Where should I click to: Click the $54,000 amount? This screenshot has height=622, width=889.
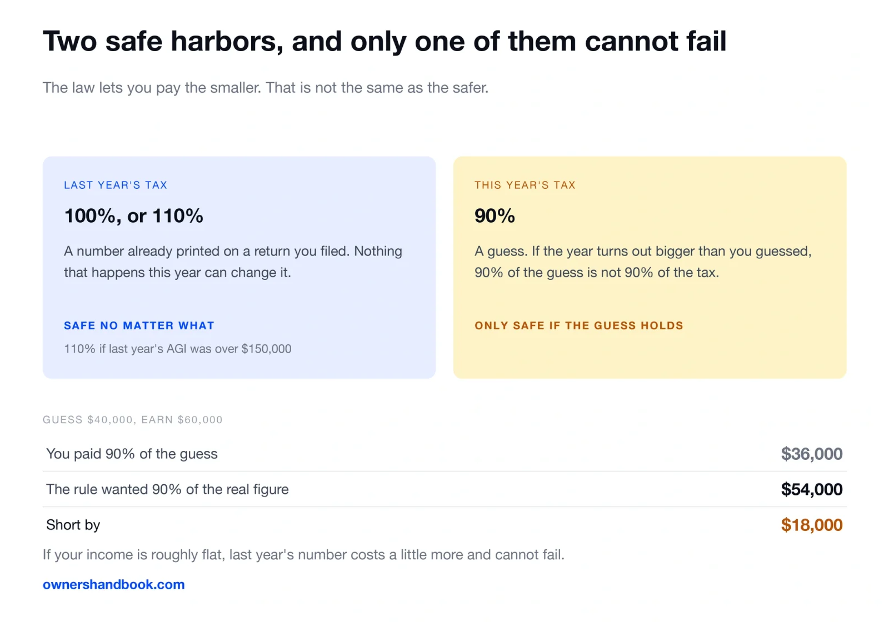tap(812, 489)
